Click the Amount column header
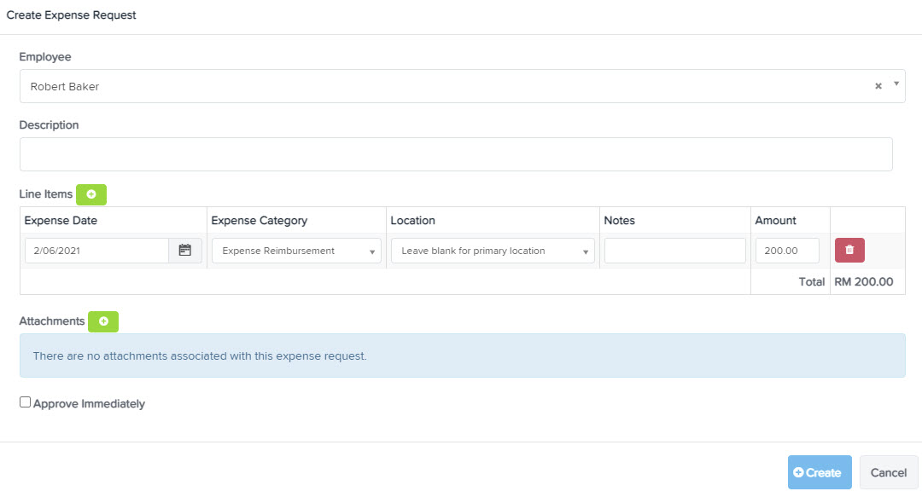 [x=775, y=220]
